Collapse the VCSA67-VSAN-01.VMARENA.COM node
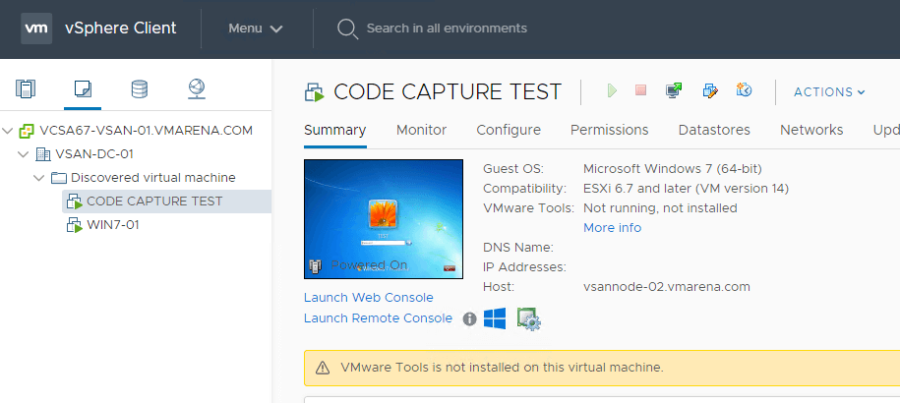This screenshot has height=403, width=900. coord(8,131)
